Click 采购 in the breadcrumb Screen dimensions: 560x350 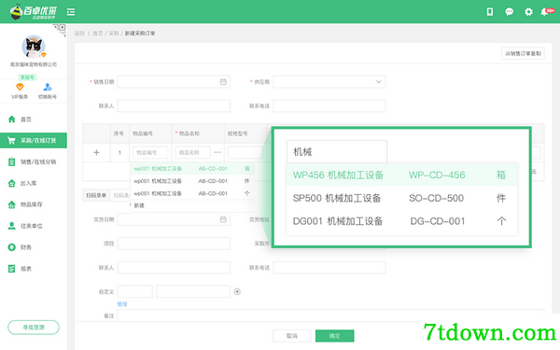[114, 34]
